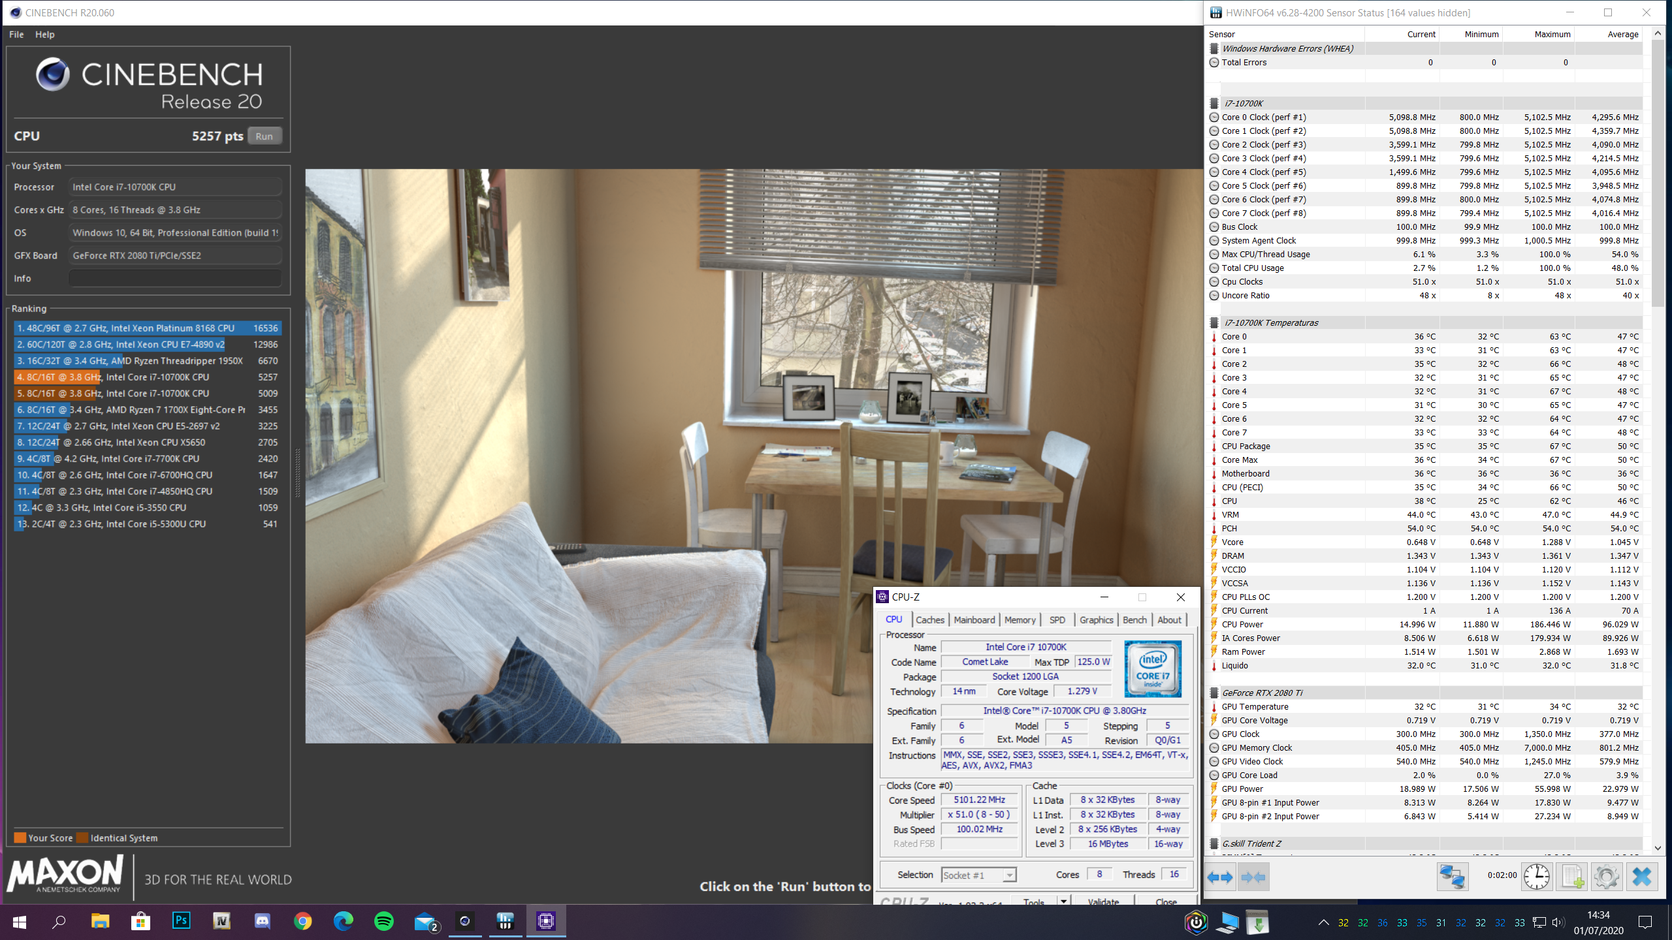Click Cinebench taskbar icon
This screenshot has width=1672, height=940.
coord(465,921)
